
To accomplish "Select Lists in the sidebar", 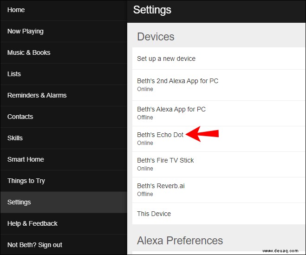I will (x=64, y=74).
